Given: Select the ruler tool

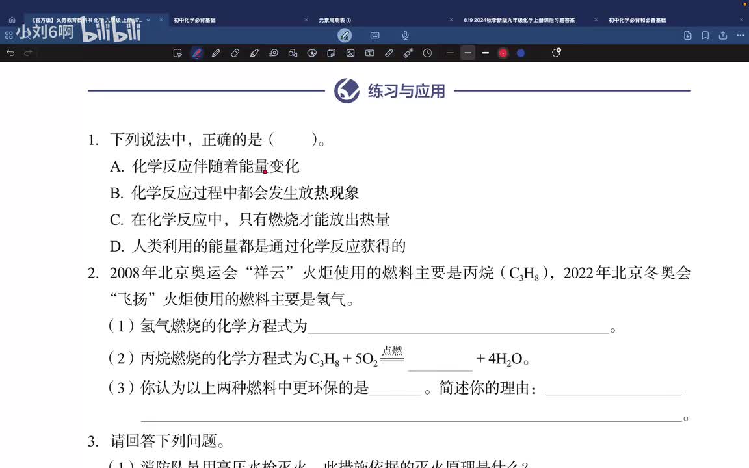Looking at the screenshot, I should pos(389,53).
